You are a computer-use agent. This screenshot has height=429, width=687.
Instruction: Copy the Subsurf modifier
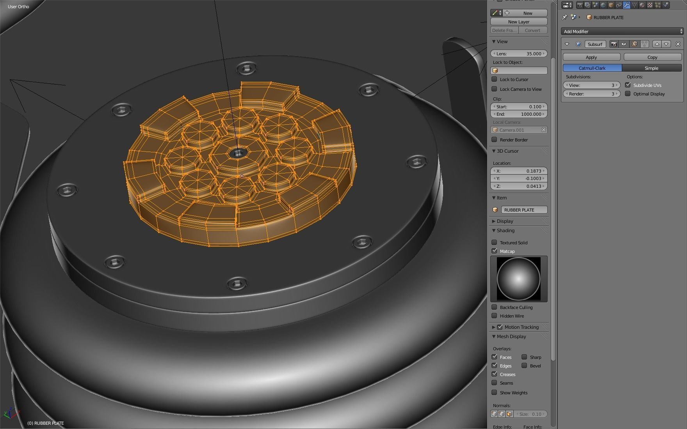(x=652, y=57)
